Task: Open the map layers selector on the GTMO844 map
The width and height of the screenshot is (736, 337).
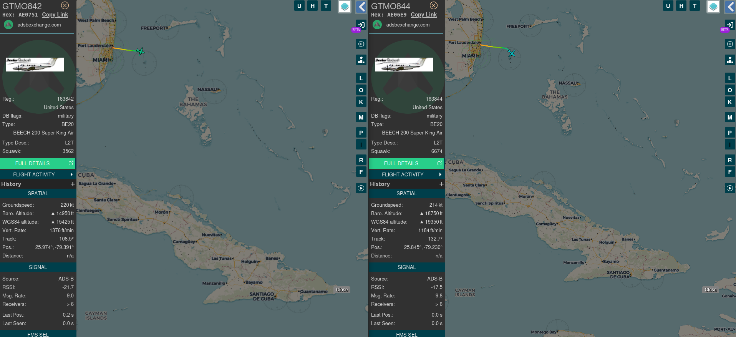Action: point(713,7)
